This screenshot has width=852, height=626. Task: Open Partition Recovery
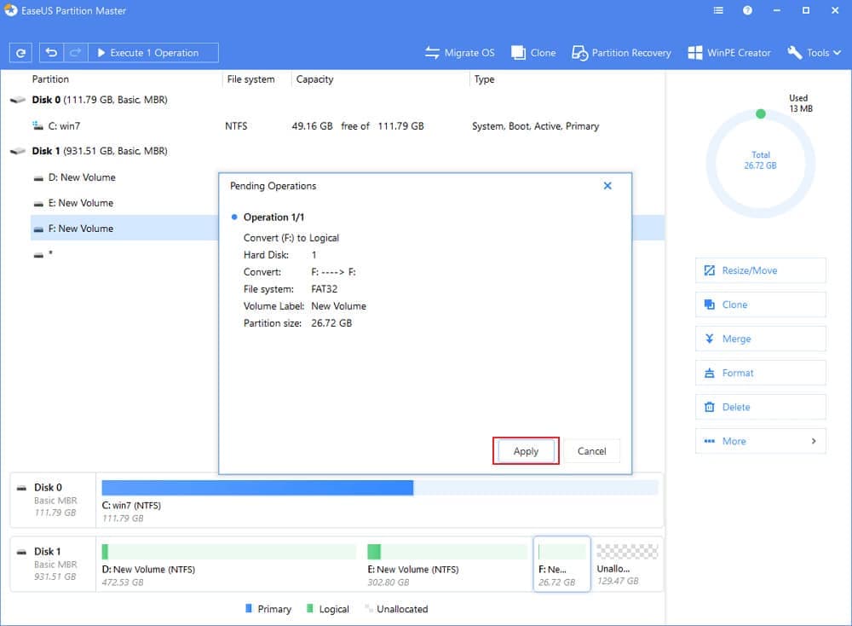coord(621,53)
